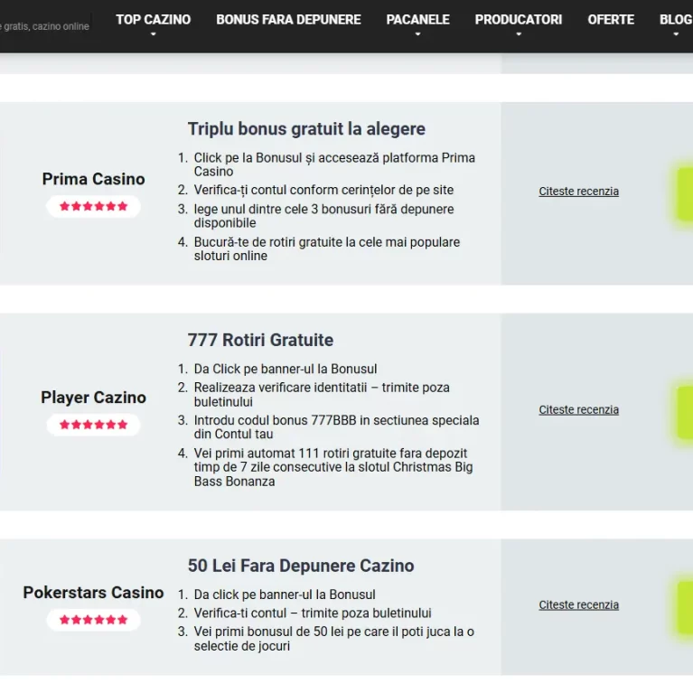The height and width of the screenshot is (693, 693).
Task: Expand the PRODUCATORI dropdown arrow
Action: (519, 34)
